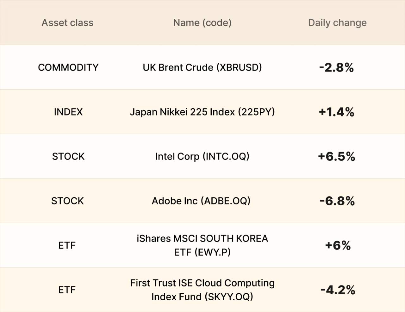Click the -2.8% daily change value

pyautogui.click(x=337, y=67)
